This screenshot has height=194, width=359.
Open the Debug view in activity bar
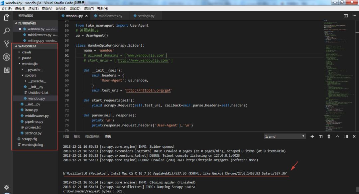[7, 57]
